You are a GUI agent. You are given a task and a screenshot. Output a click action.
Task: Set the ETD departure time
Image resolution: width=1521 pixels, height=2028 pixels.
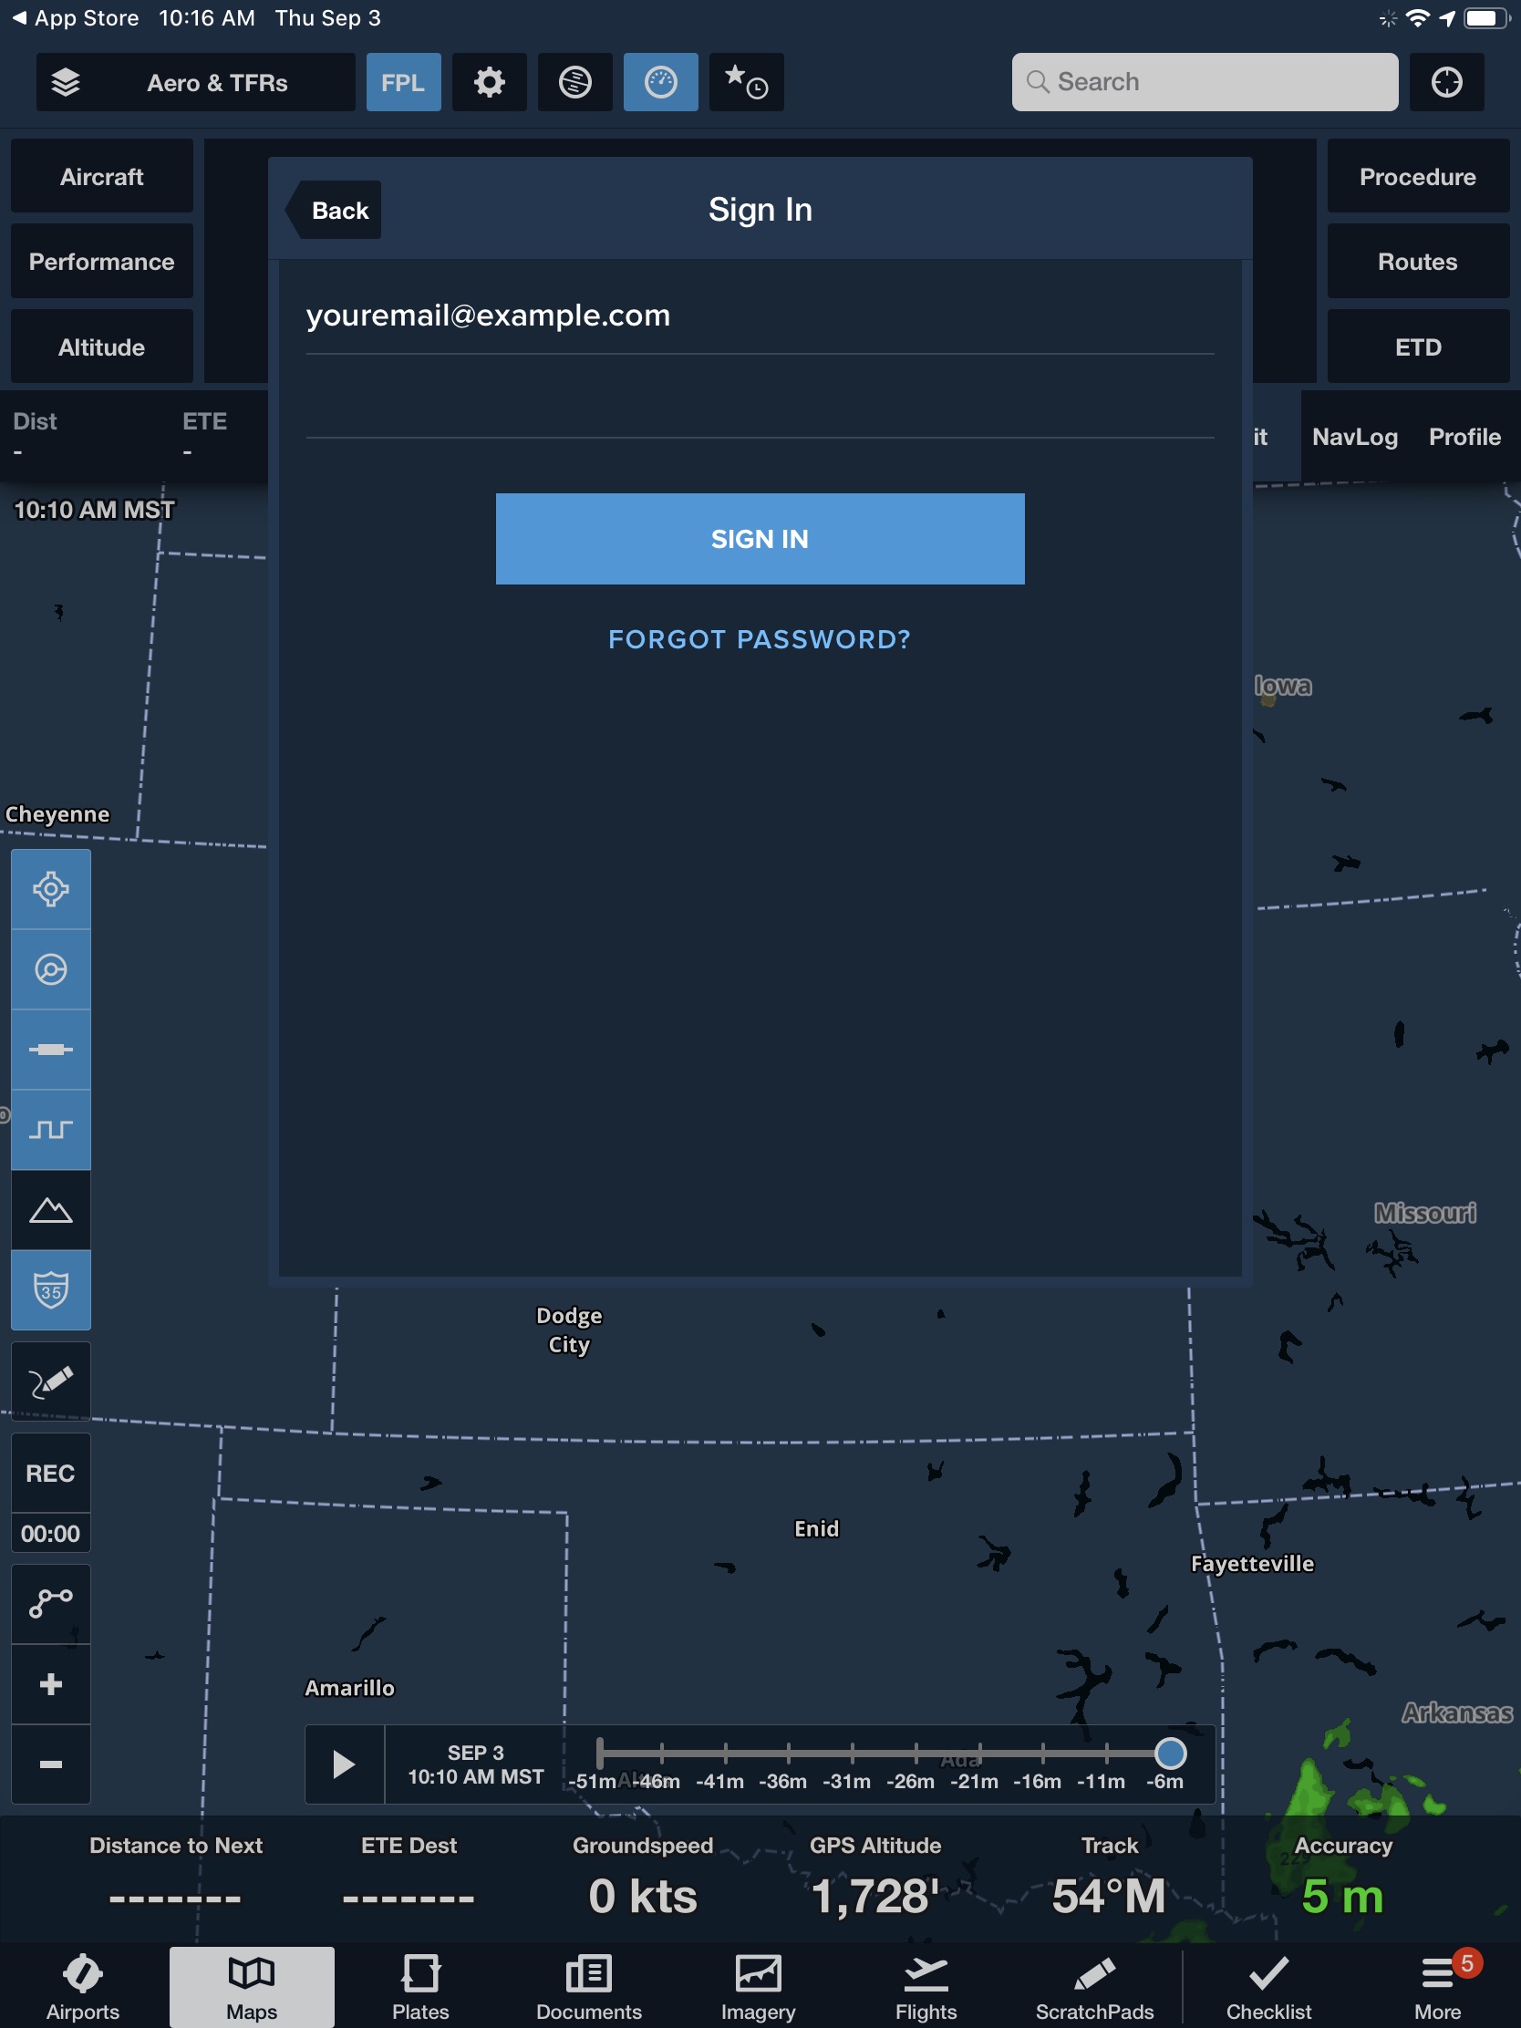click(x=1418, y=347)
